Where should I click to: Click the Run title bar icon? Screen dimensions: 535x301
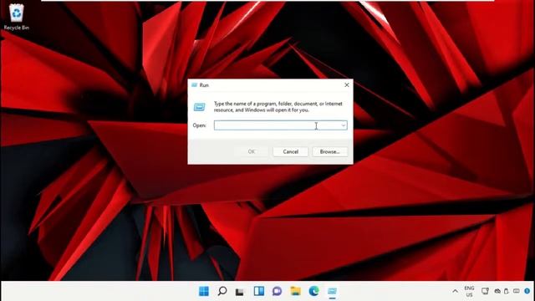195,85
